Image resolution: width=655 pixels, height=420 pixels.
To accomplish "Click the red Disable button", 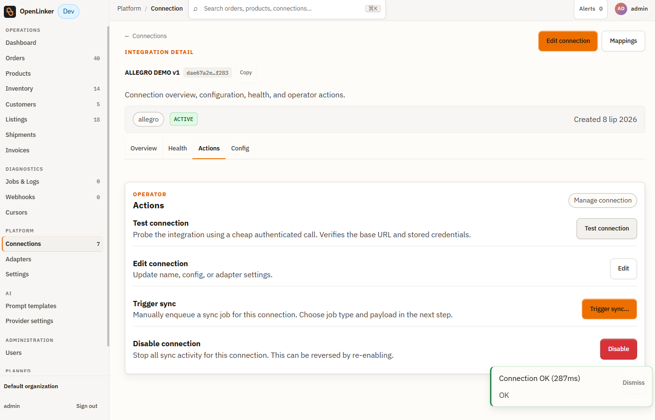I will click(x=618, y=349).
